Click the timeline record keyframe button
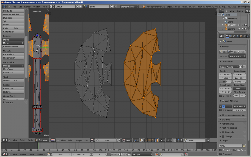Viewport: 251px width, 157px height. coord(157,154)
